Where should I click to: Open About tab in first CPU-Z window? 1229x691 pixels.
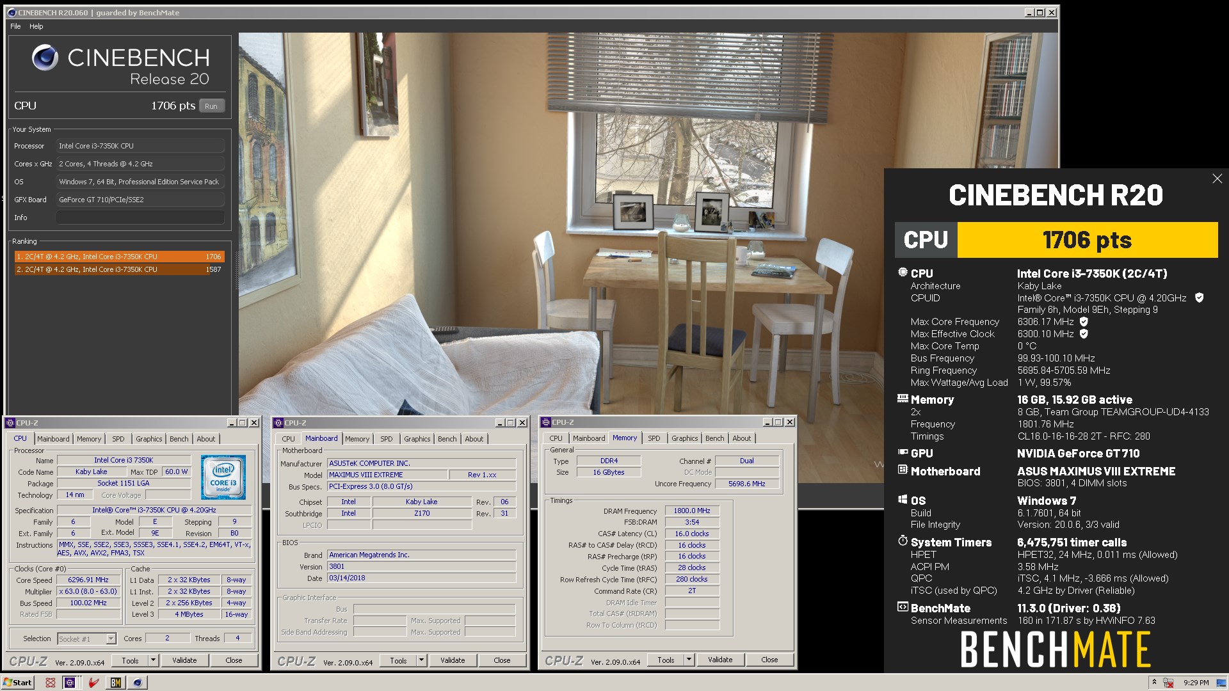206,439
